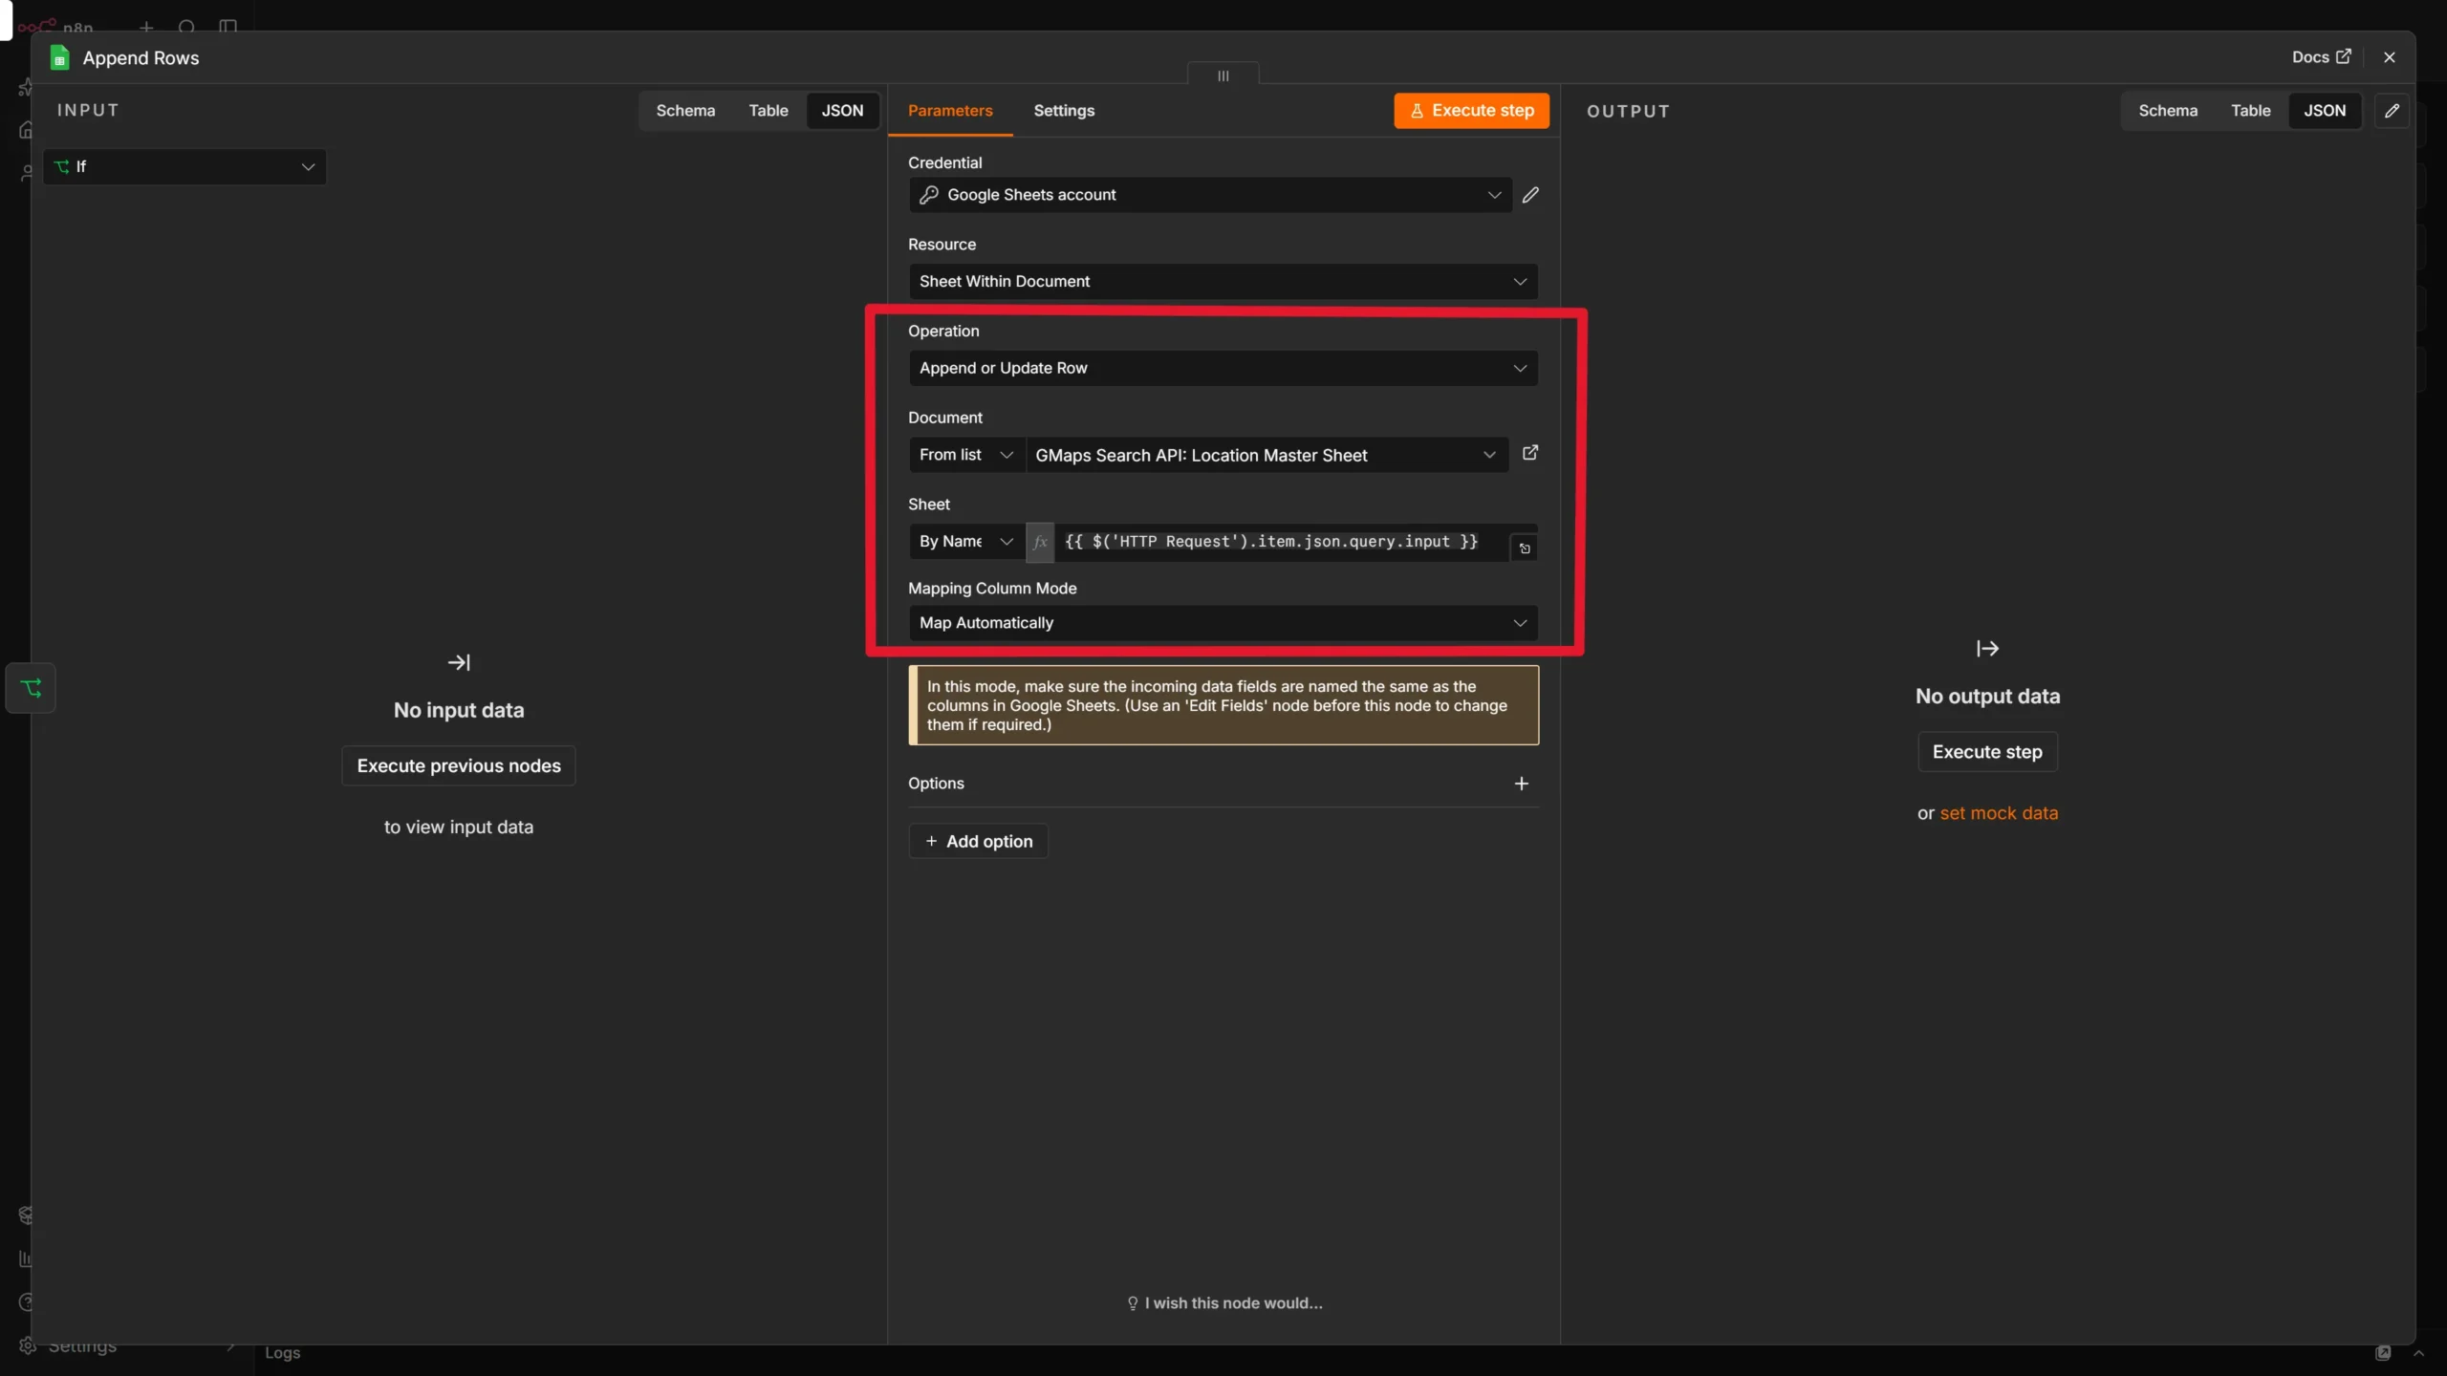Click the fx expression icon in Sheet field
The height and width of the screenshot is (1376, 2447).
[1040, 542]
